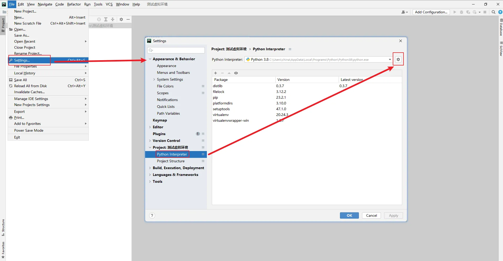Expand the Version Control section
This screenshot has height=261, width=503.
pos(150,141)
